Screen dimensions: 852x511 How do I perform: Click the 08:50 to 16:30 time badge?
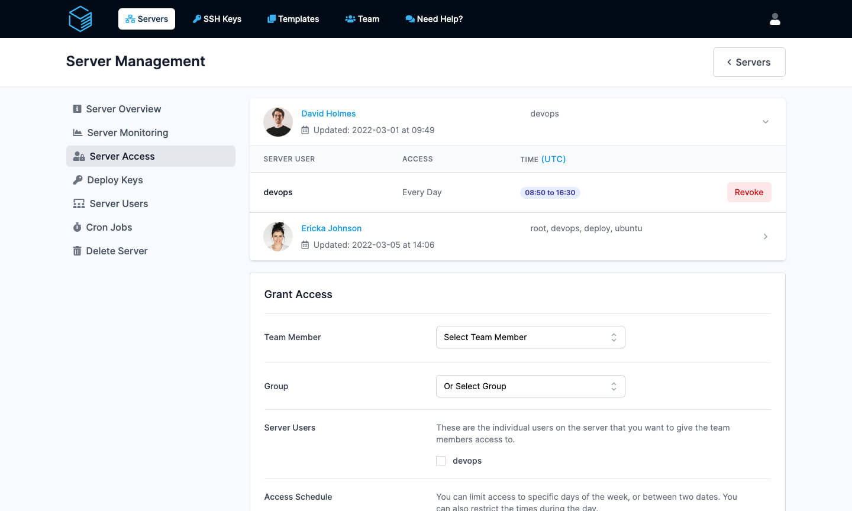pyautogui.click(x=550, y=192)
